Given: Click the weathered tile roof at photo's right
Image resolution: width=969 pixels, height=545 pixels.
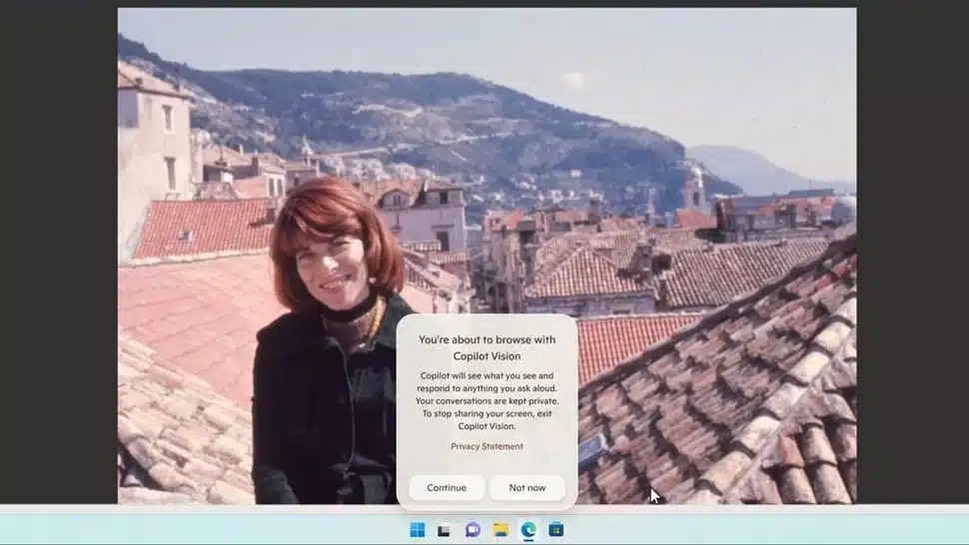Looking at the screenshot, I should click(x=729, y=395).
